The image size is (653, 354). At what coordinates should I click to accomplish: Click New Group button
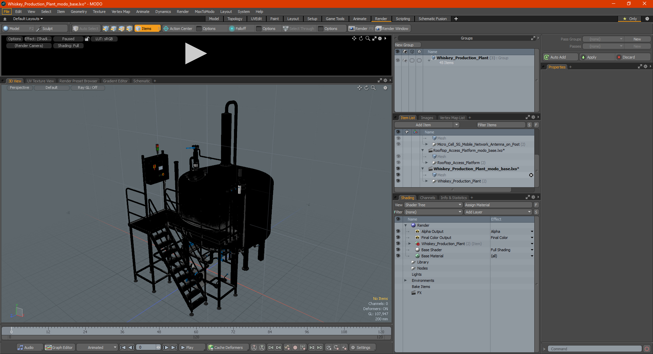[407, 45]
